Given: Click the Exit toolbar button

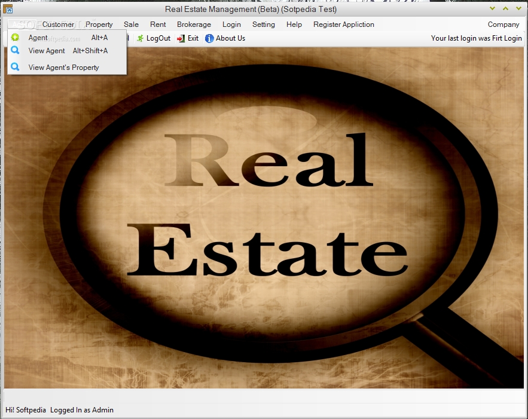Looking at the screenshot, I should [x=188, y=38].
